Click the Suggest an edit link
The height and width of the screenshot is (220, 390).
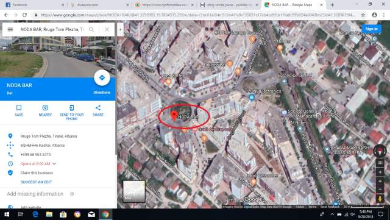pyautogui.click(x=36, y=182)
